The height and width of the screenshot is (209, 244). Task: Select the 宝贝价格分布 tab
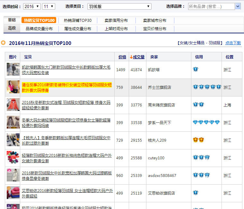(154, 29)
